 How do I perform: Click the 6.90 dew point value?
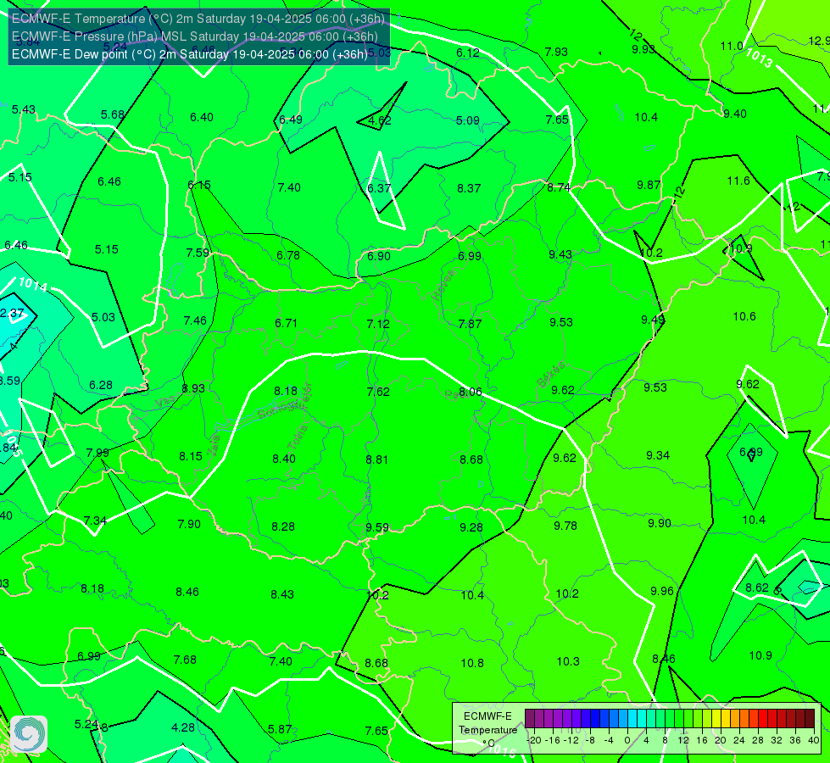point(379,256)
